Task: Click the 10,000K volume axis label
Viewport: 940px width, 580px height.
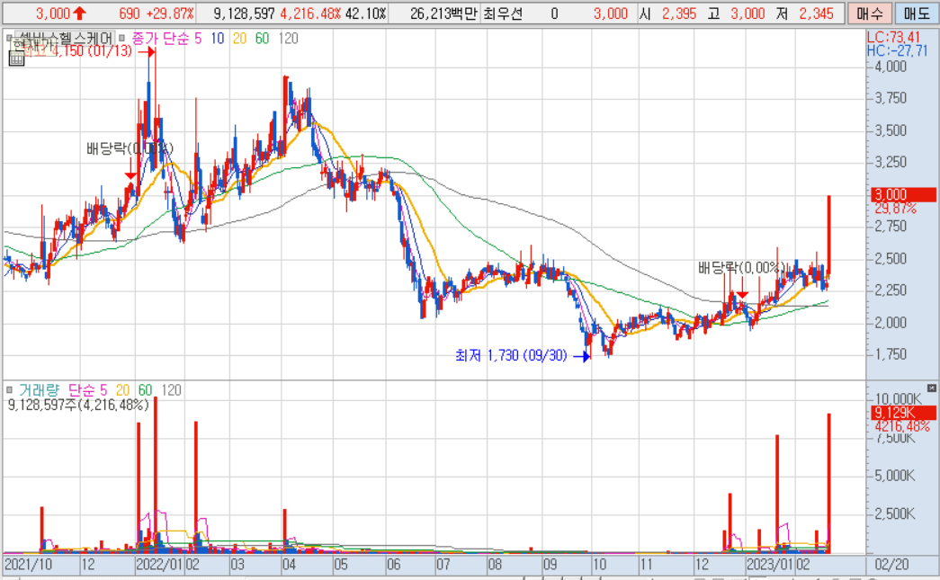Action: coord(898,399)
